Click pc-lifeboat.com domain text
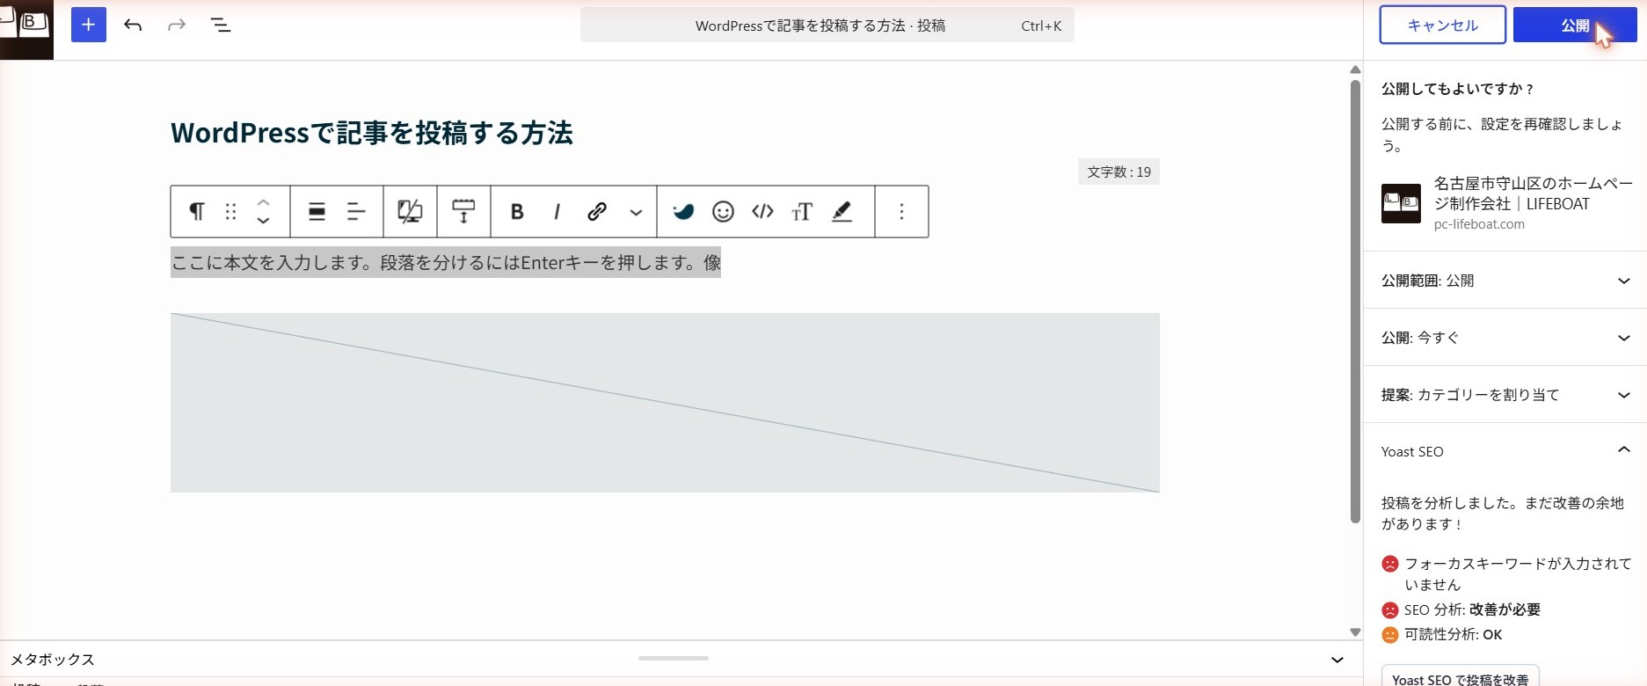The image size is (1647, 686). (1479, 224)
